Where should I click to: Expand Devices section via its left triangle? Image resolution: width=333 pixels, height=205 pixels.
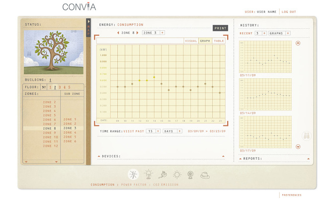click(99, 156)
